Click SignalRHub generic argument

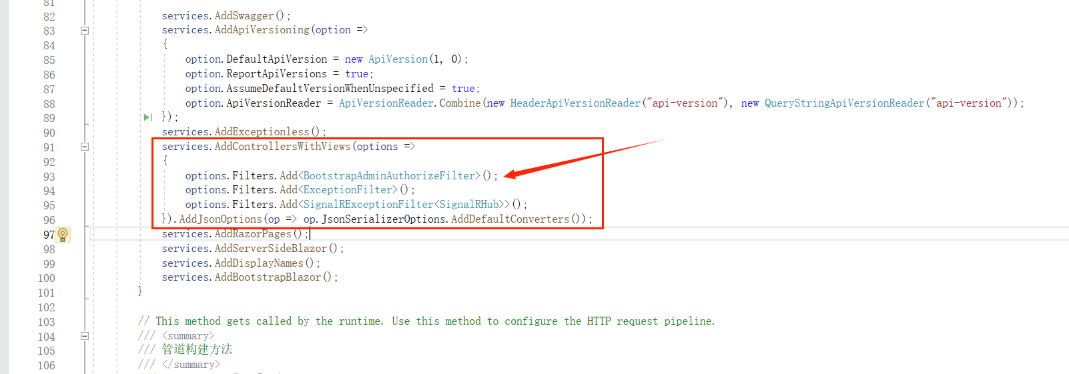tap(469, 205)
